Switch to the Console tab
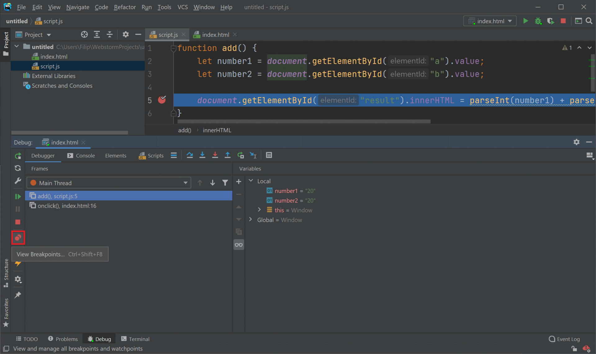596x354 pixels. [x=85, y=155]
